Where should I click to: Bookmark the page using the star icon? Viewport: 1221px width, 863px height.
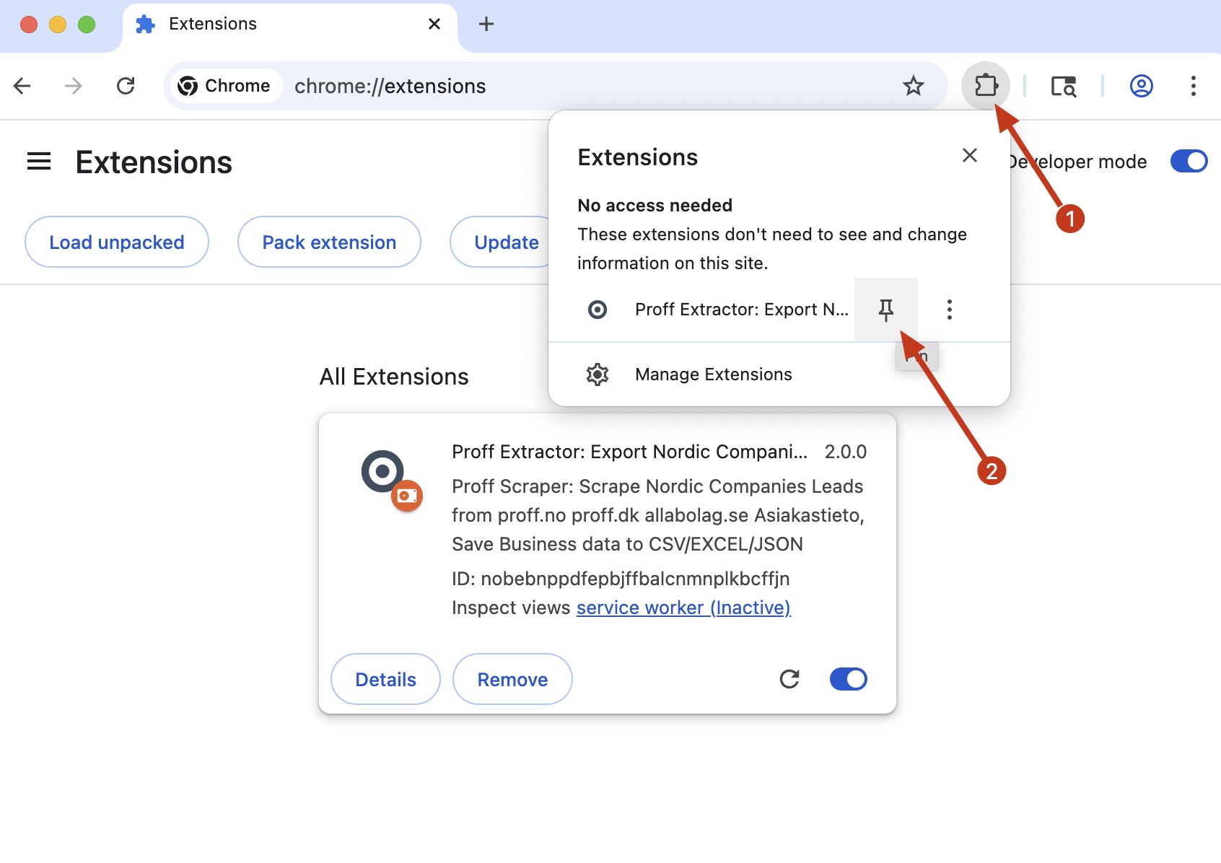(x=914, y=86)
